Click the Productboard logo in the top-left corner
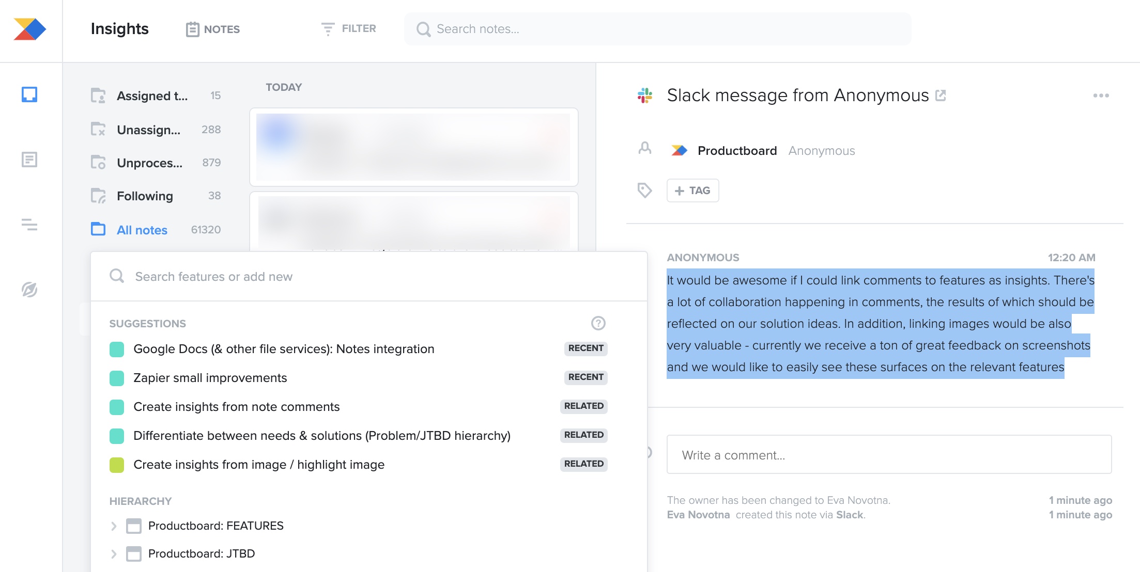 click(x=31, y=29)
